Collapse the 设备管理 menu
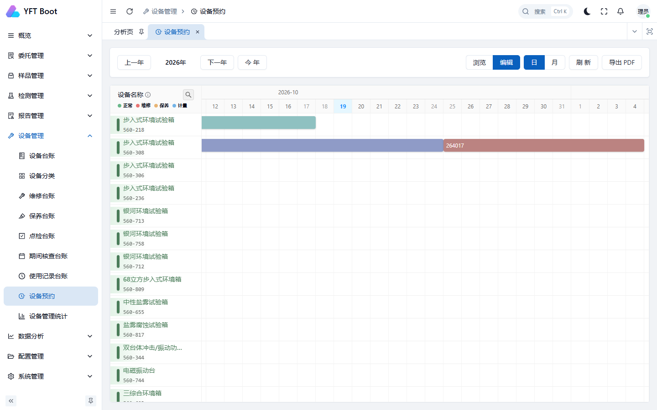657x410 pixels. (51, 136)
